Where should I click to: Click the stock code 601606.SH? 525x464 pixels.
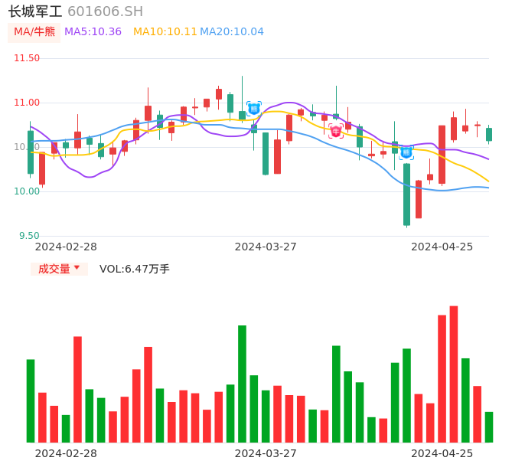click(105, 11)
